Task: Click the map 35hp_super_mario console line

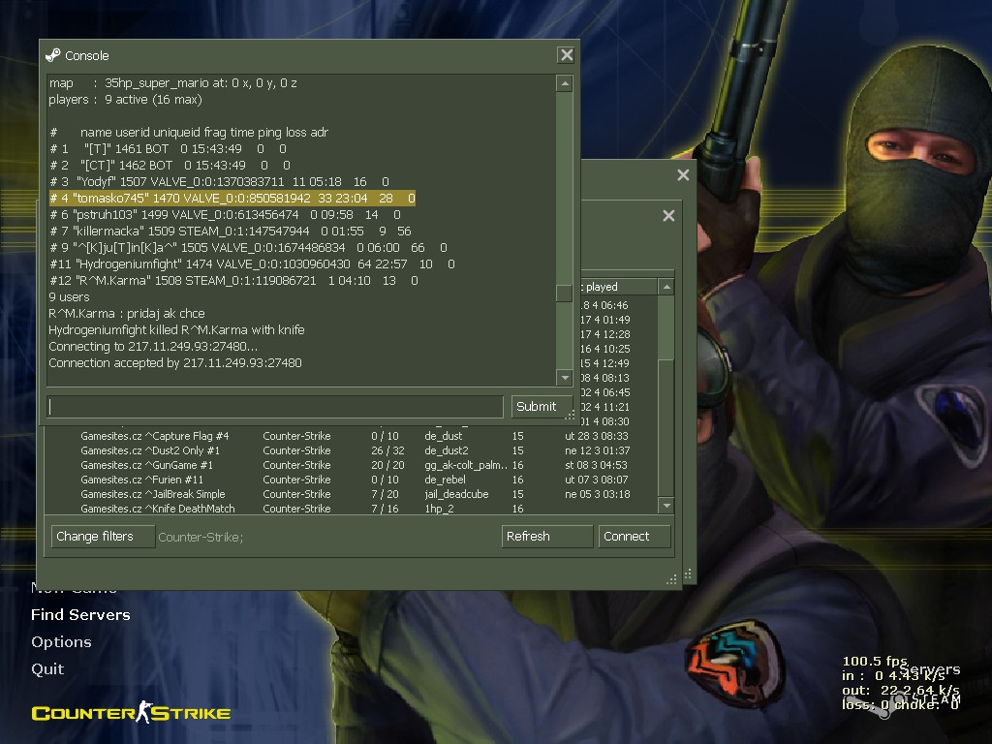Action: click(x=172, y=83)
